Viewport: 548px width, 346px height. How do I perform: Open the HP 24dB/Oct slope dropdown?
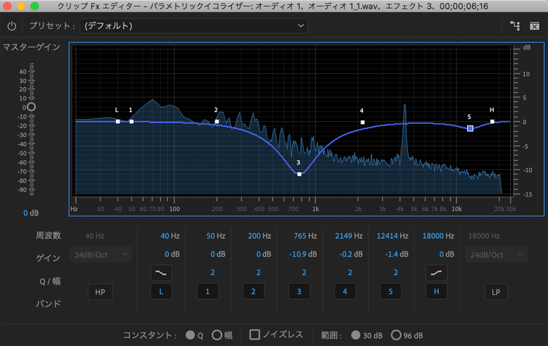pos(100,254)
